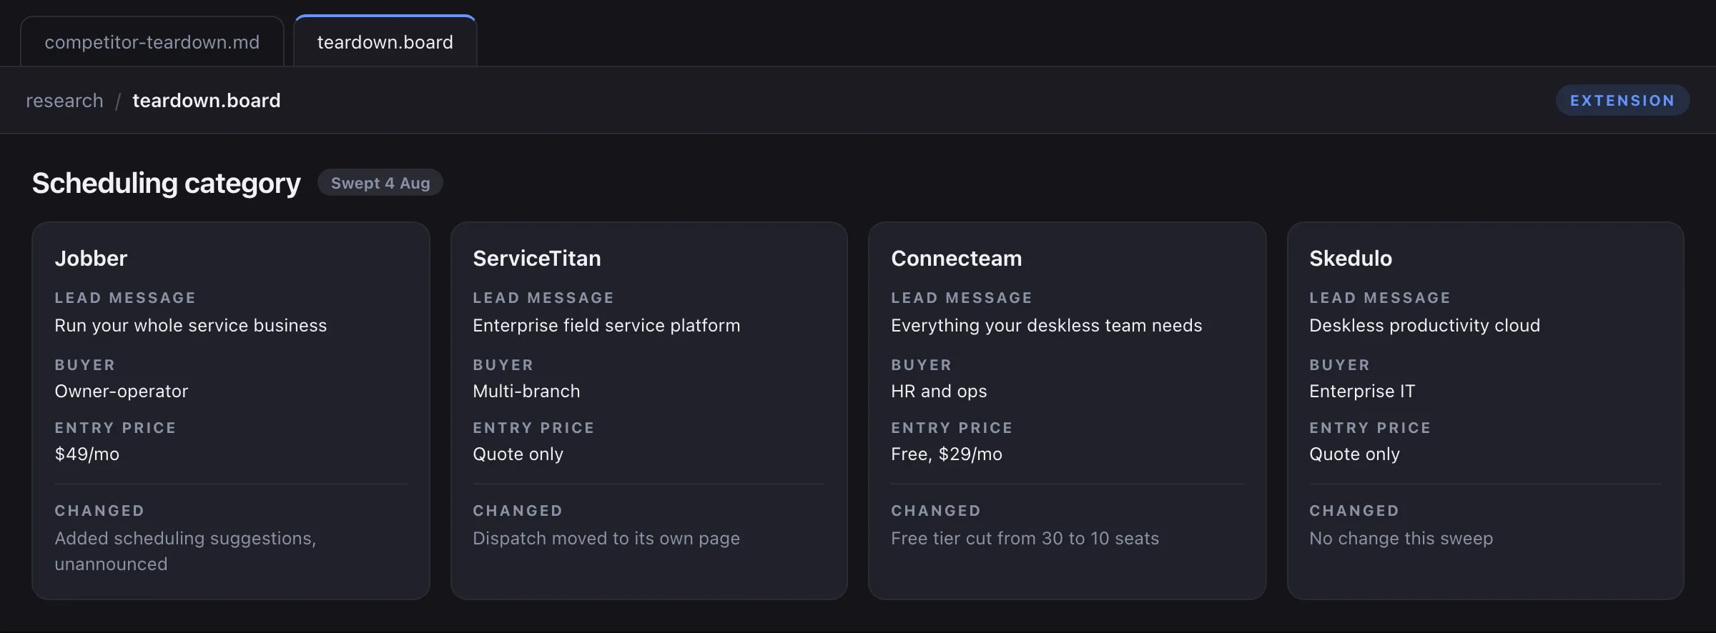Click the HR and ops buyer value
This screenshot has width=1716, height=633.
click(939, 392)
